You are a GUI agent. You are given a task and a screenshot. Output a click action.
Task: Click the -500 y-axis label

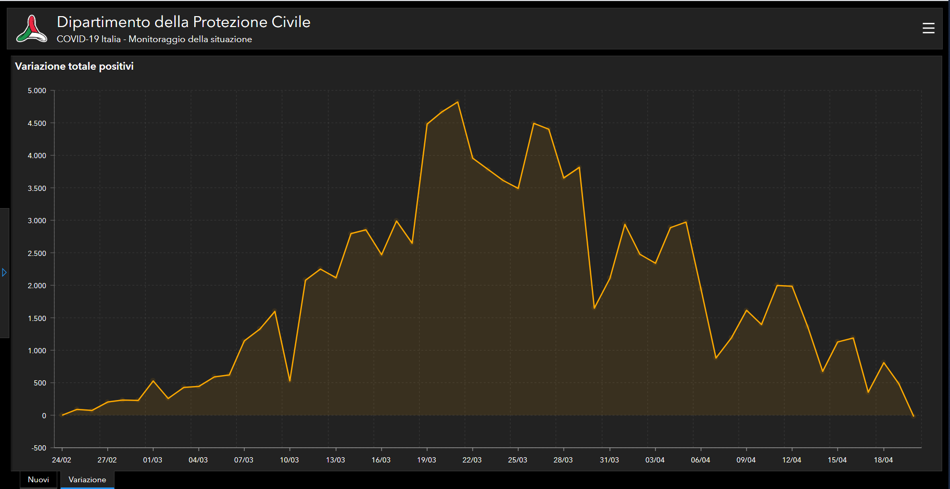pos(39,448)
